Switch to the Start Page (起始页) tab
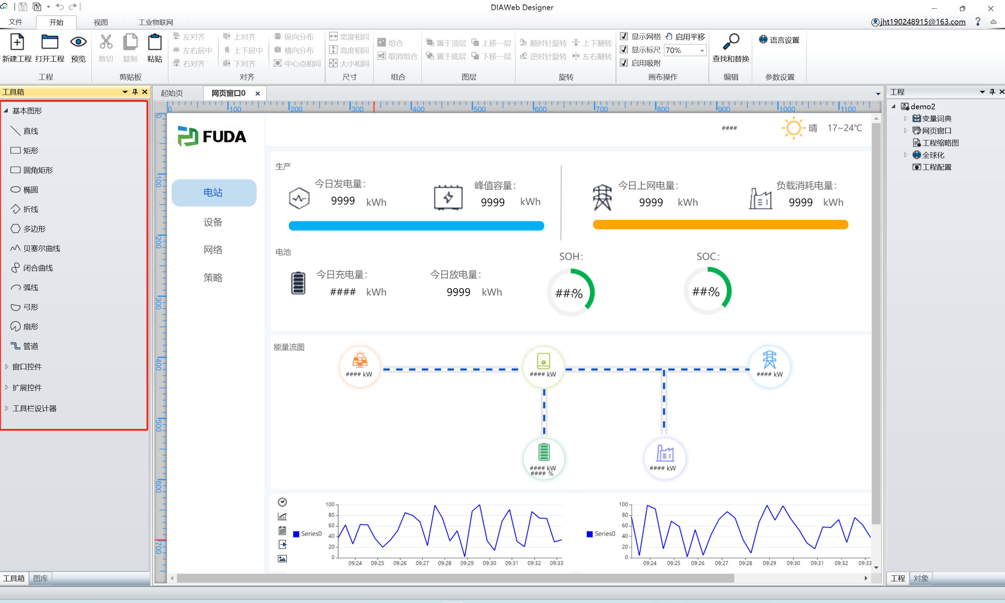The image size is (1005, 603). pyautogui.click(x=172, y=93)
